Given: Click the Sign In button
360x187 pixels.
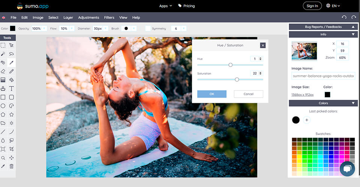Looking at the screenshot, I should (312, 6).
